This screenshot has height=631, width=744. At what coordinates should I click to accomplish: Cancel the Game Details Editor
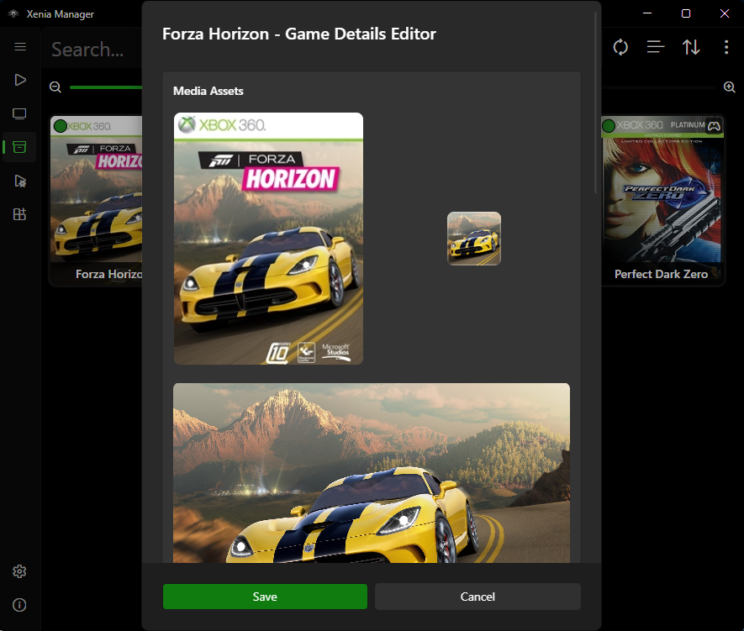[478, 597]
